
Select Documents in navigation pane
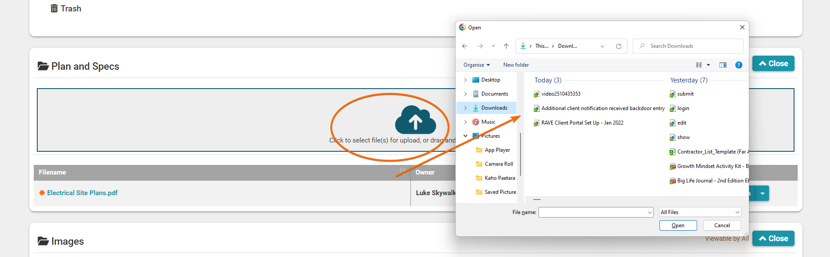[495, 94]
